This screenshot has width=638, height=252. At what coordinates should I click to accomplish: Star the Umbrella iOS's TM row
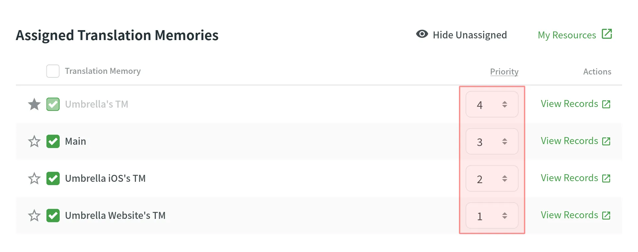coord(34,178)
